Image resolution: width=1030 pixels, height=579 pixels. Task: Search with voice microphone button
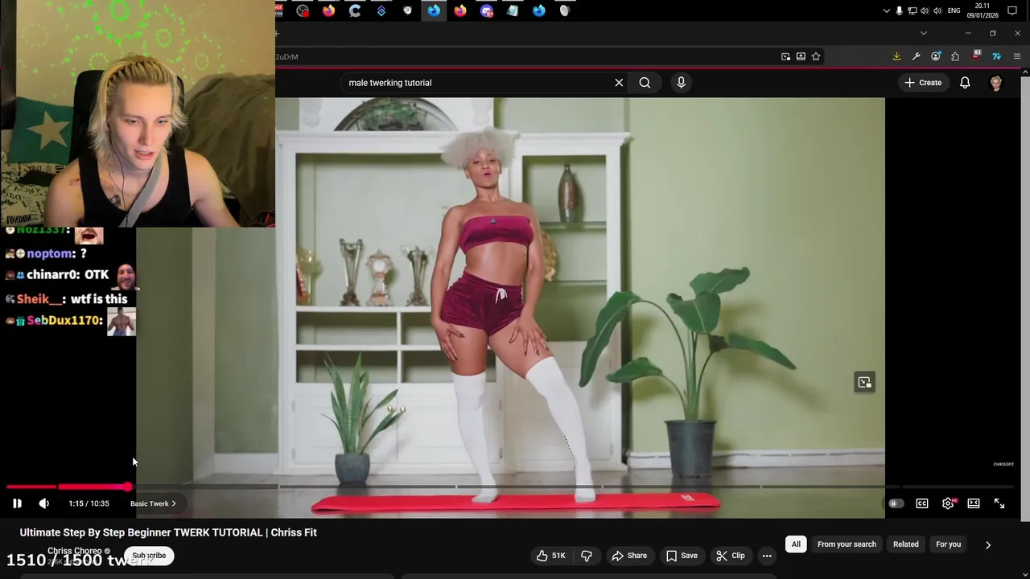coord(681,83)
